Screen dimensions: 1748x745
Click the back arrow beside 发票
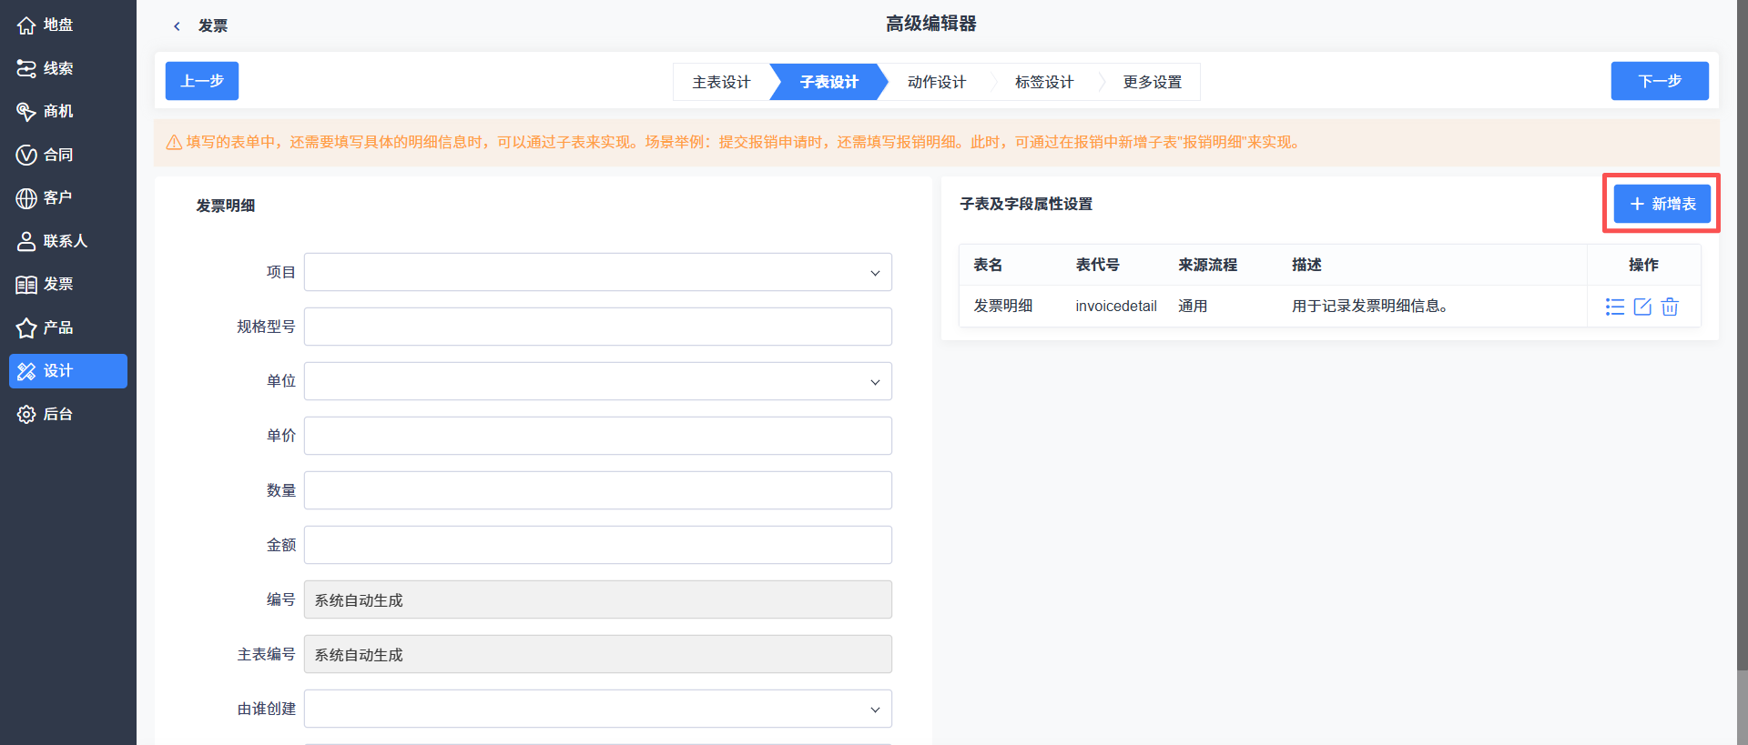click(x=177, y=26)
